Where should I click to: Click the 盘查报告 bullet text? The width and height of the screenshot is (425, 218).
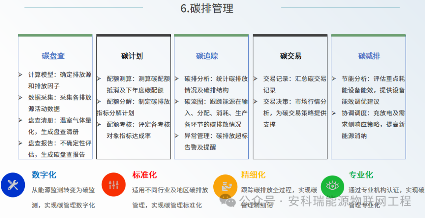[60, 149]
